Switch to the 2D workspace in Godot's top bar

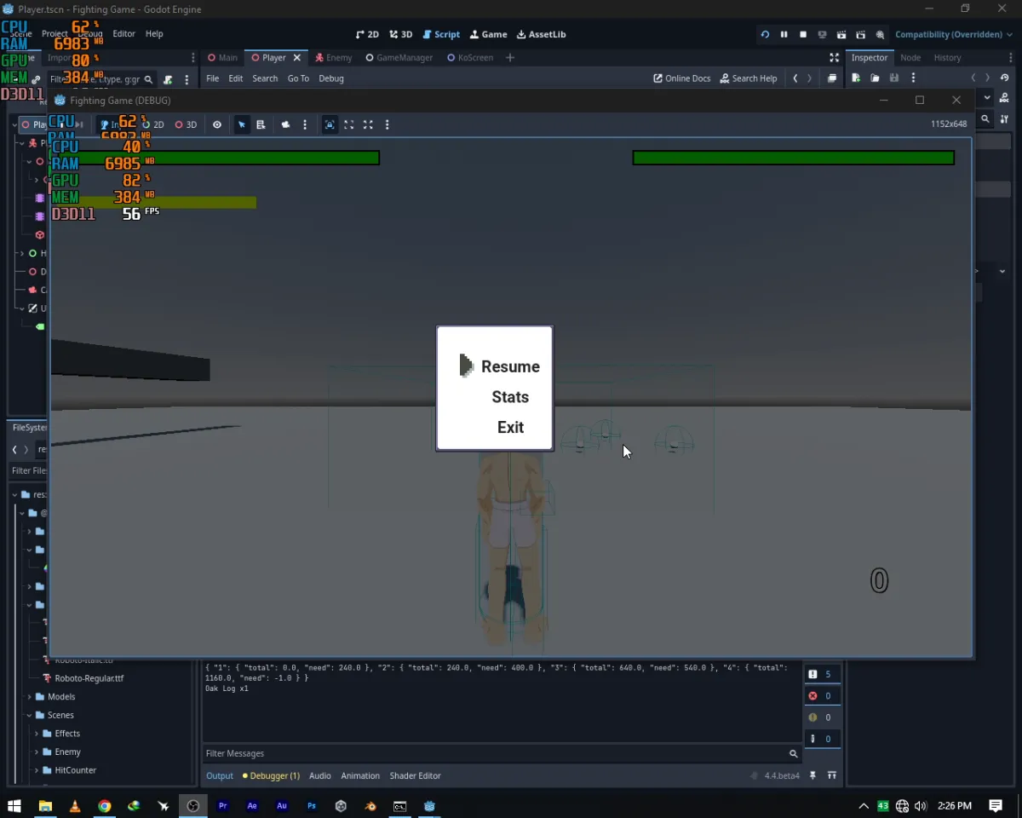pos(367,34)
